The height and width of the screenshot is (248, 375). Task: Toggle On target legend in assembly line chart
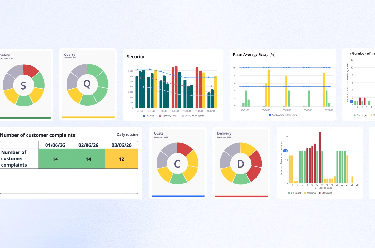pyautogui.click(x=361, y=115)
